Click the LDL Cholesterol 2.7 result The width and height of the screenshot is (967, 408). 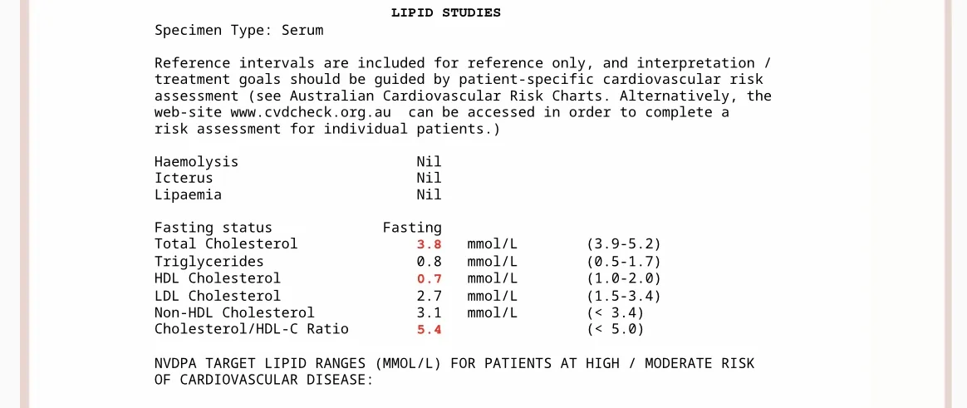[430, 296]
